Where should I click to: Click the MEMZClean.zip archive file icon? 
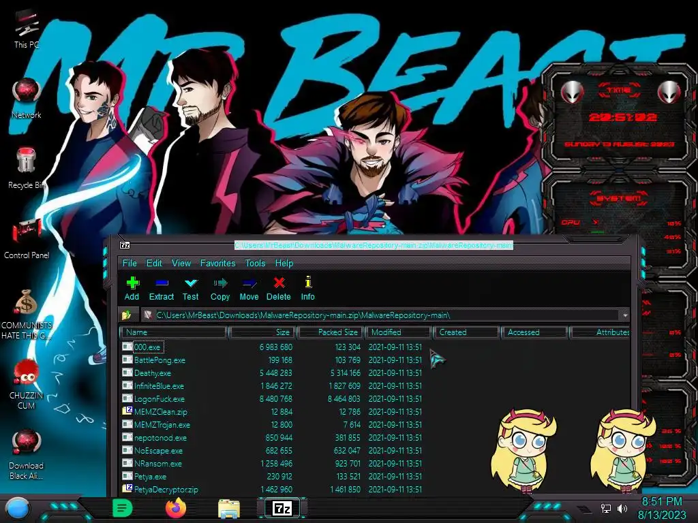[127, 411]
